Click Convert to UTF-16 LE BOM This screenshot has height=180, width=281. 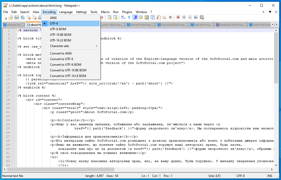[71, 76]
